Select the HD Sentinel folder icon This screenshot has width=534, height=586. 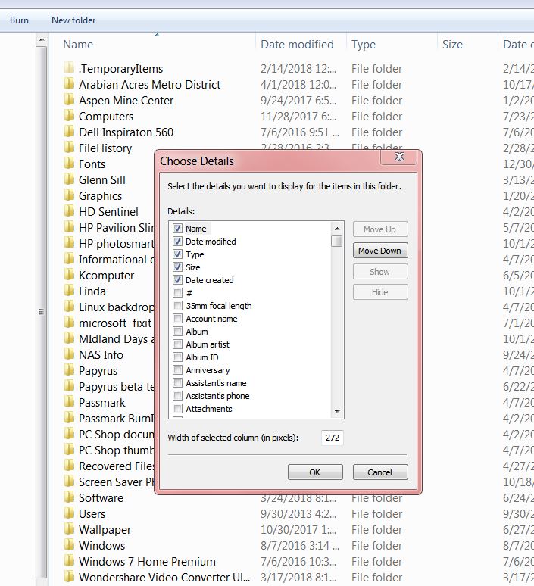pos(69,211)
